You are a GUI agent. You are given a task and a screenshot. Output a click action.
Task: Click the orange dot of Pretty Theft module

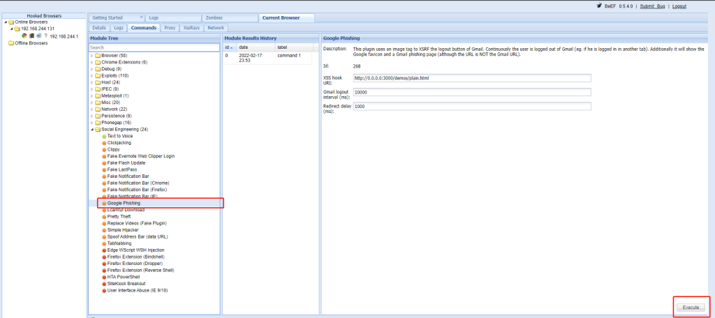(x=104, y=217)
